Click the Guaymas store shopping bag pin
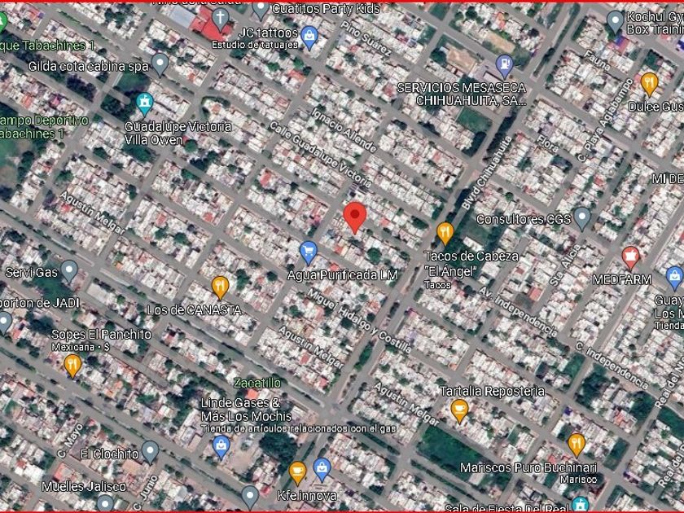This screenshot has height=513, width=684. pyautogui.click(x=675, y=278)
